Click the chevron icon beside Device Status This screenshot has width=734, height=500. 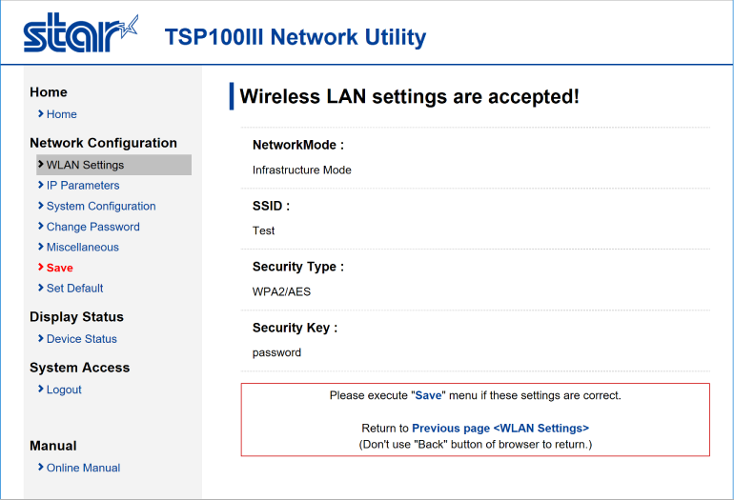41,338
